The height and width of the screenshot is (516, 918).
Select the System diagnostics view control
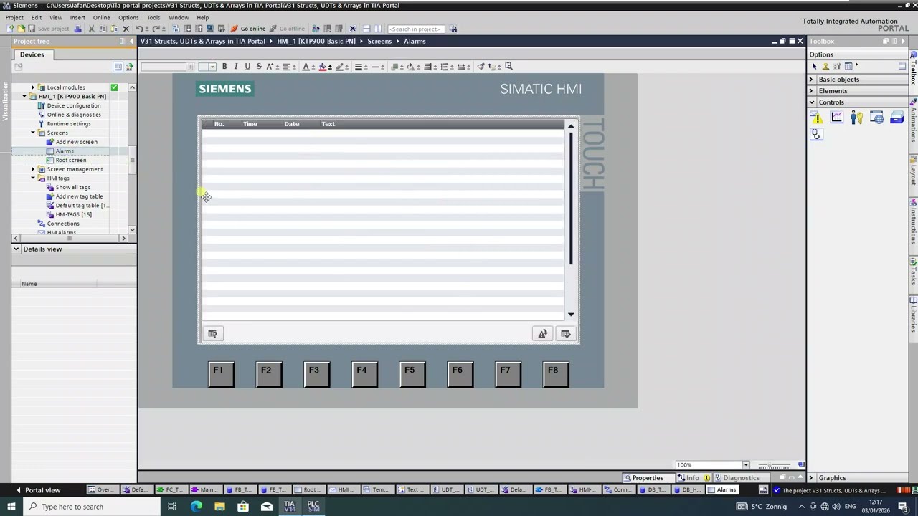tap(817, 134)
